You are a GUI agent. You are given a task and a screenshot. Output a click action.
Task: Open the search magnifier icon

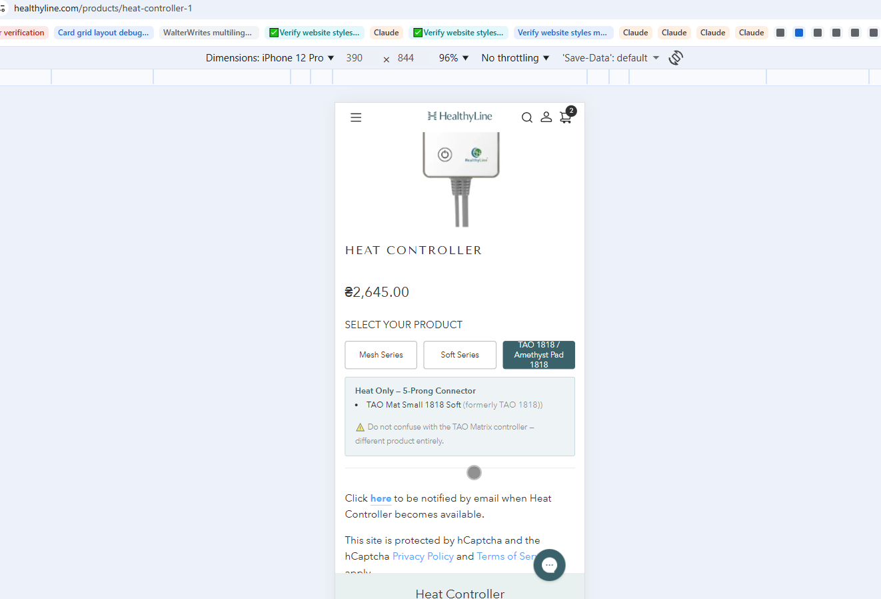526,117
